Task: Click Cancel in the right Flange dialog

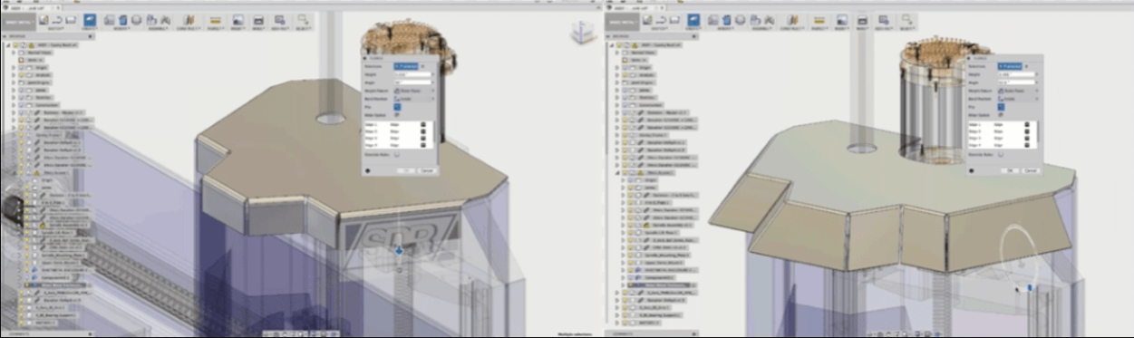Action: 1030,170
